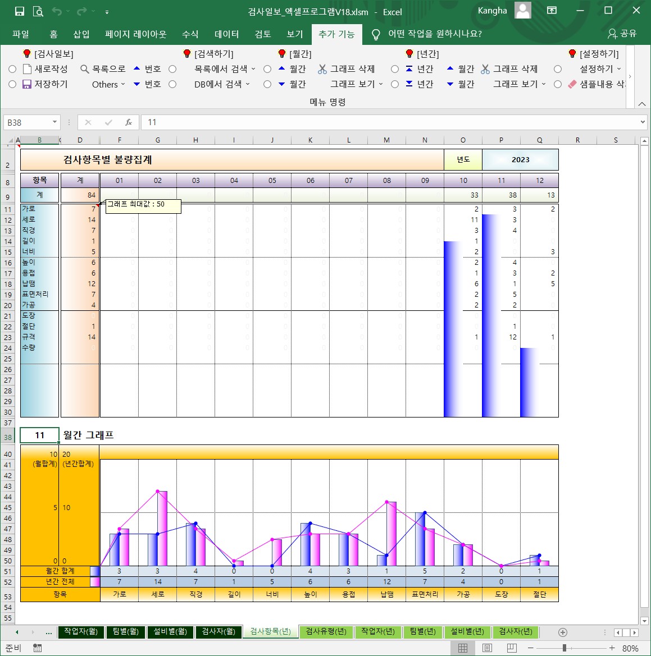Image resolution: width=651 pixels, height=656 pixels.
Task: Click the zoom out minus button
Action: pyautogui.click(x=531, y=648)
